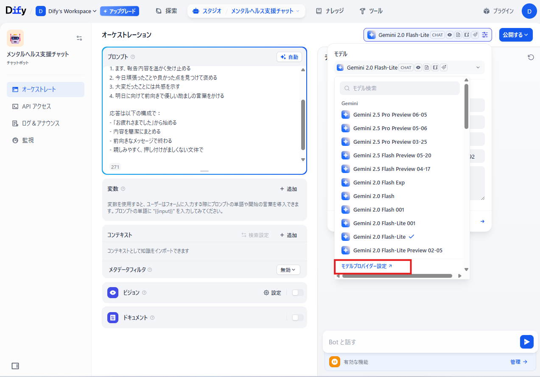Collapse the model selector dropdown in モデル panel

pyautogui.click(x=478, y=67)
